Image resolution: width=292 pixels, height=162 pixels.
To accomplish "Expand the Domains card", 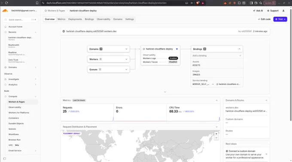I will (108, 49).
